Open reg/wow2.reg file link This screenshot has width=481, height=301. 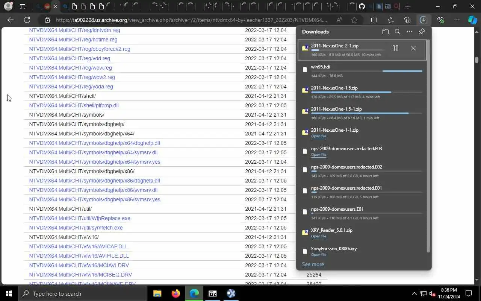[72, 77]
